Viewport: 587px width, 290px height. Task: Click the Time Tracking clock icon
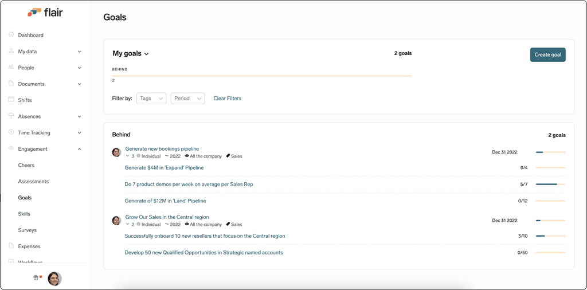(x=11, y=132)
